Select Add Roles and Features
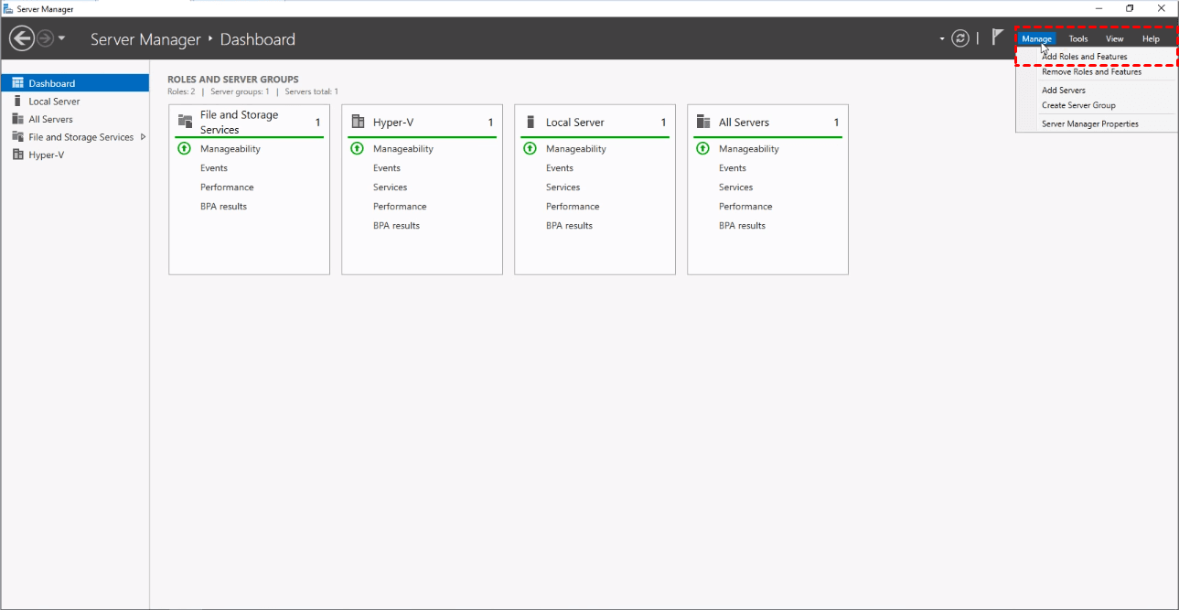 point(1084,57)
